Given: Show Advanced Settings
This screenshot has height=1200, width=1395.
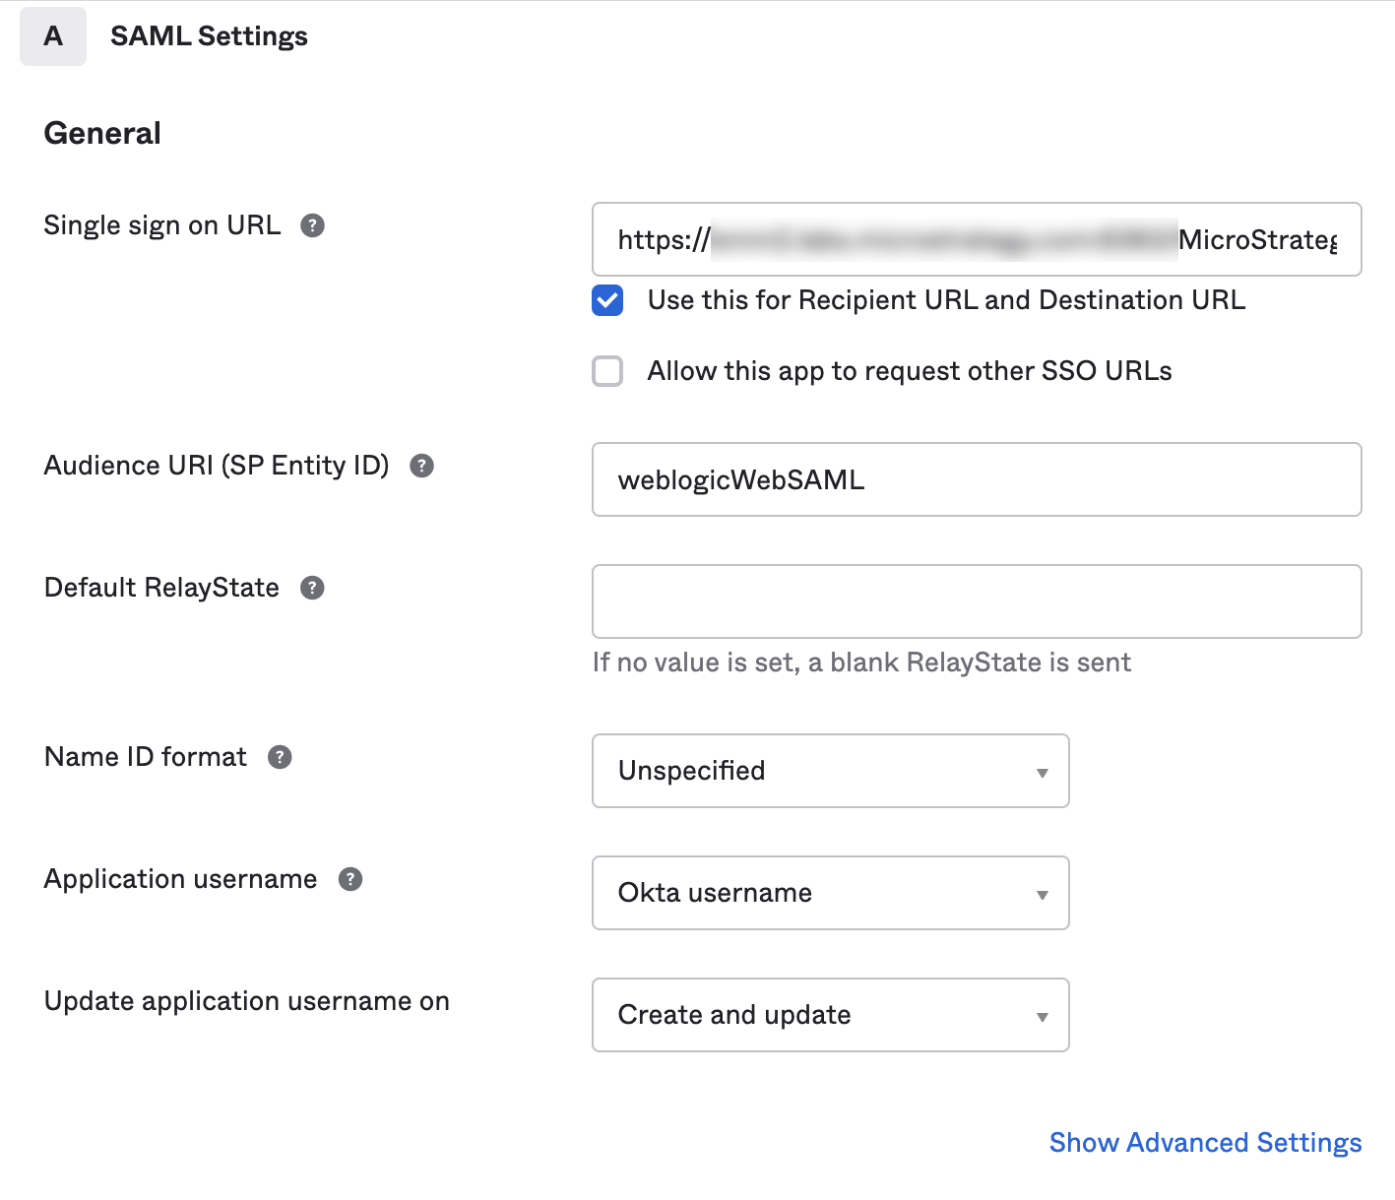Looking at the screenshot, I should click(1204, 1143).
